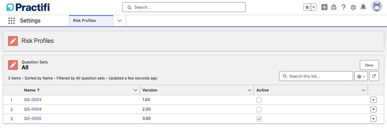Open List View Controls gear menu
Image resolution: width=387 pixels, height=130 pixels.
(361, 76)
